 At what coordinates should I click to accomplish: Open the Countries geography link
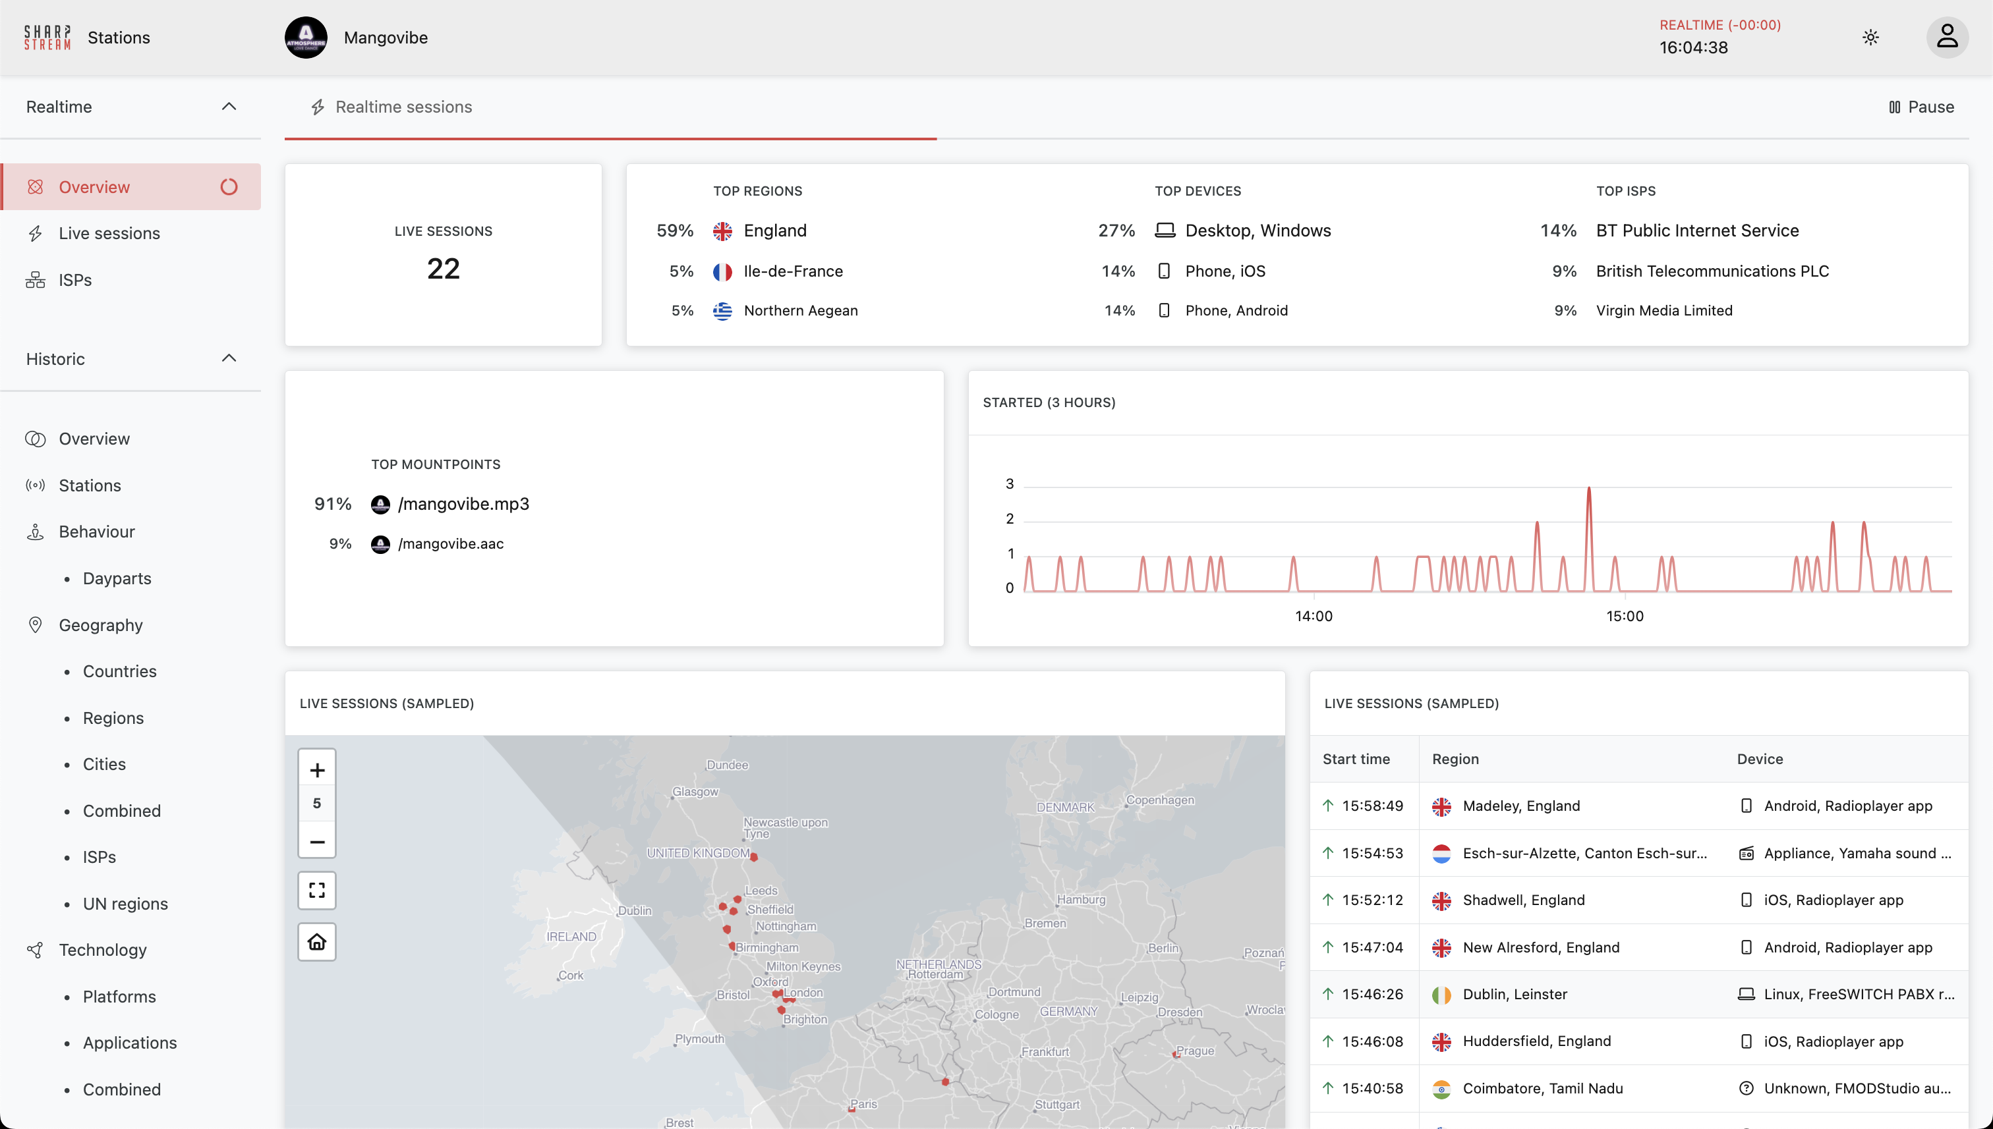click(x=119, y=671)
